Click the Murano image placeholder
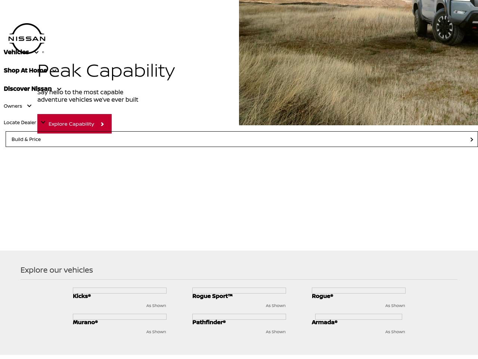 pos(119,317)
